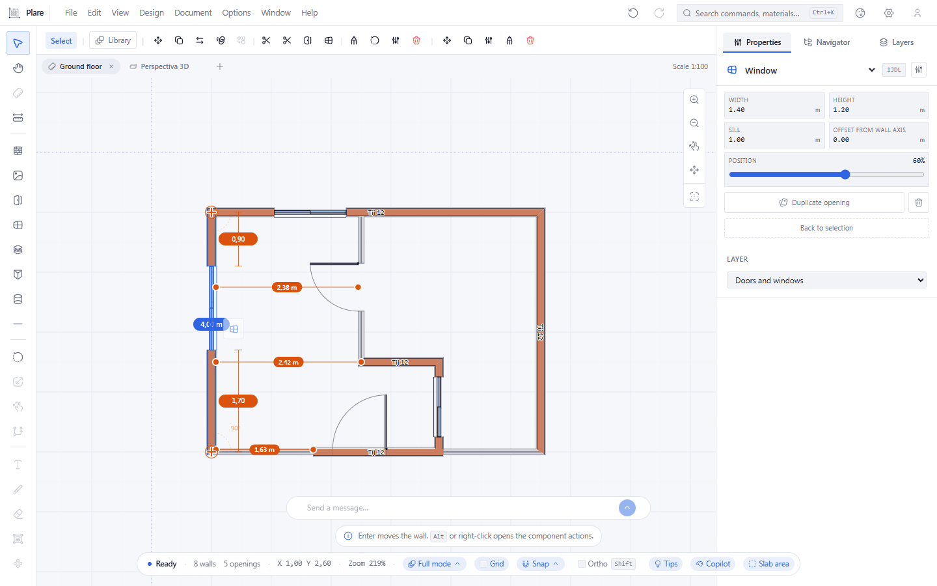Screen dimensions: 937x586
Task: Open the user account icon
Action: 917,13
